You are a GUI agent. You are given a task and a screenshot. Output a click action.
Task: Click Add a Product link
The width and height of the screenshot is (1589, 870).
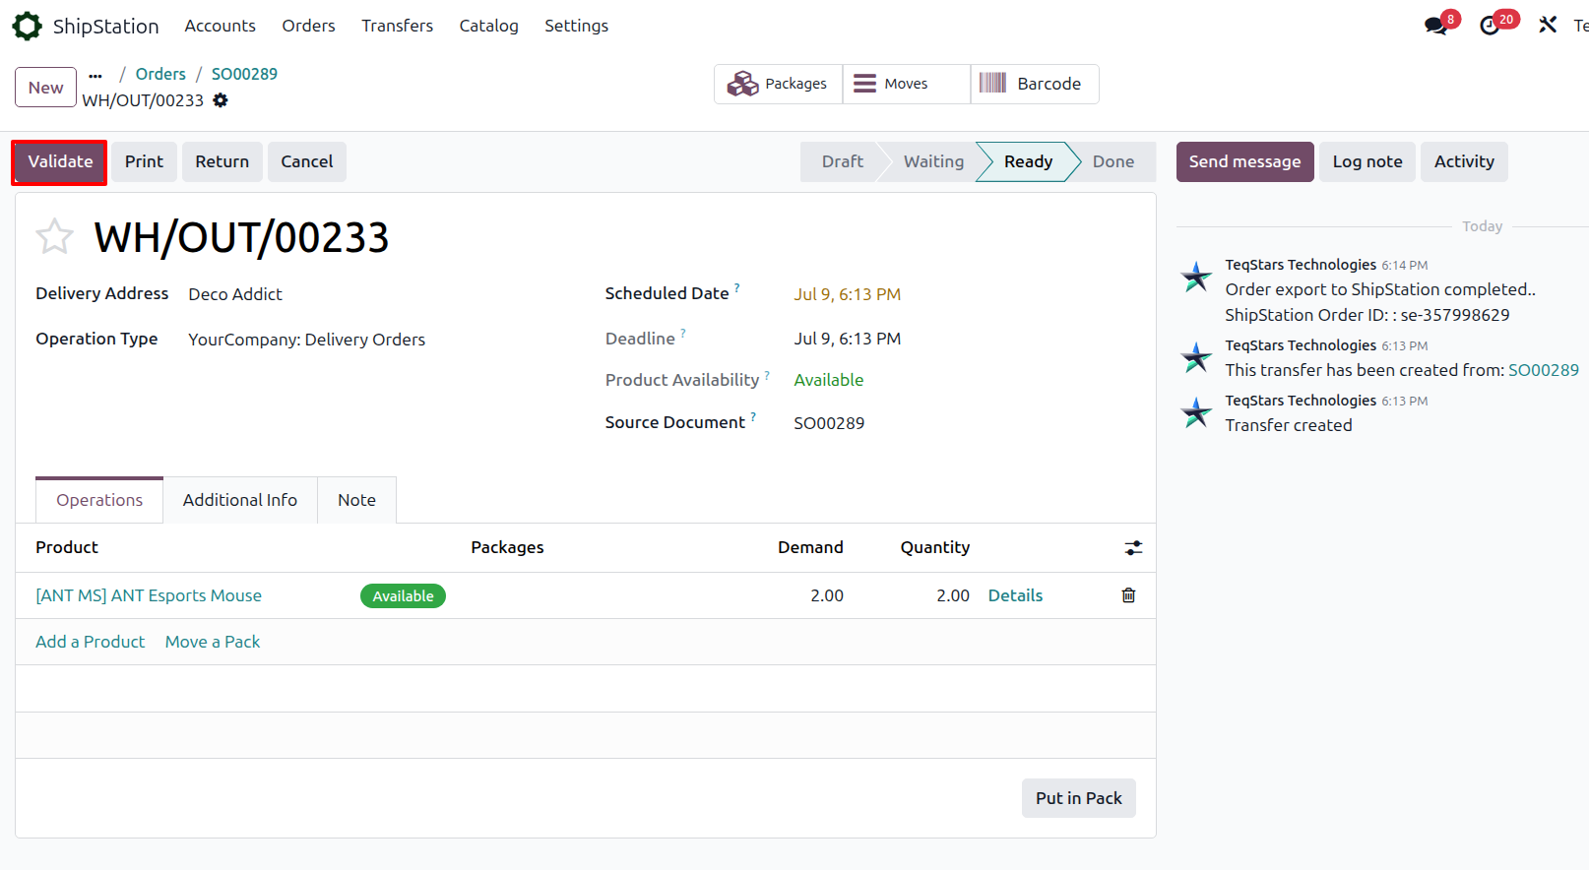(x=90, y=642)
